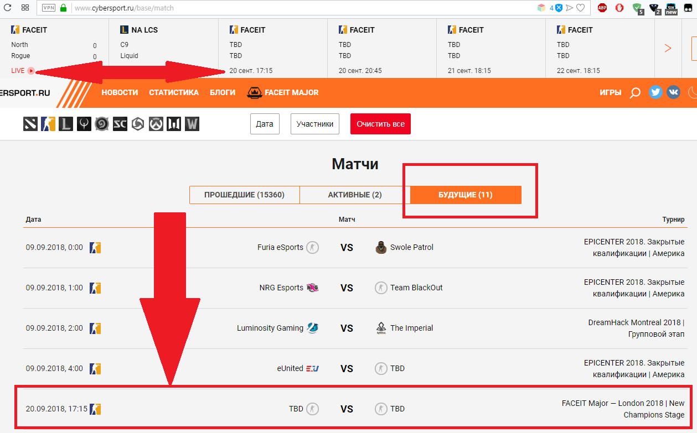Click the colorful cube icon in address bar
Viewport: 697px width, 433px height.
click(541, 8)
